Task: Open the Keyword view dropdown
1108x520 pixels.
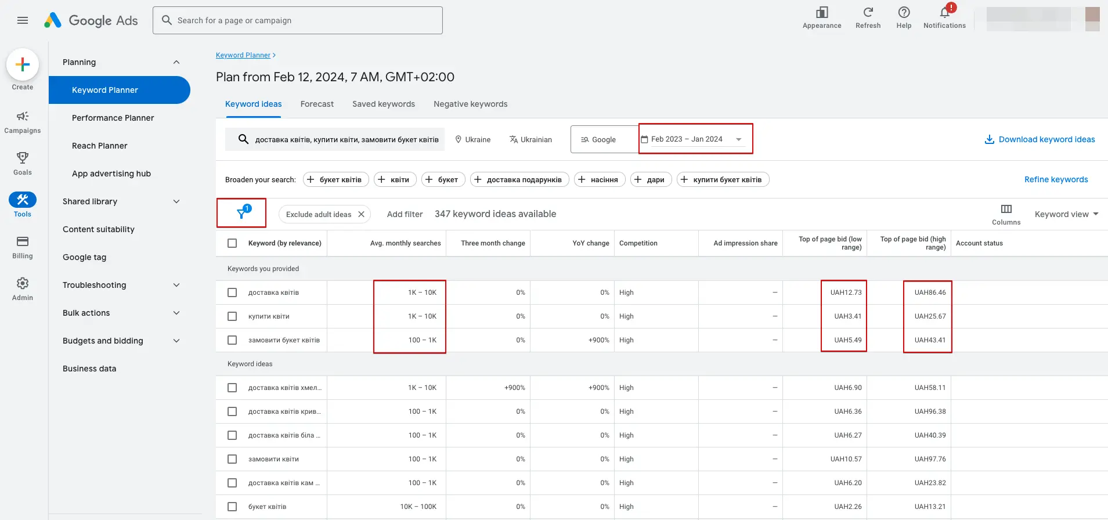Action: click(x=1066, y=214)
